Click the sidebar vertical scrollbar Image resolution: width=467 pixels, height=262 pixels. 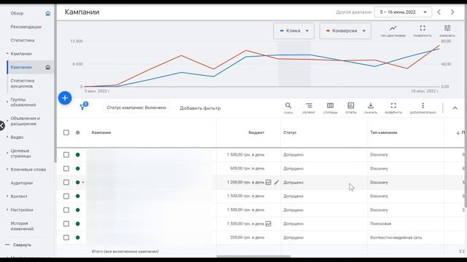tap(55, 83)
